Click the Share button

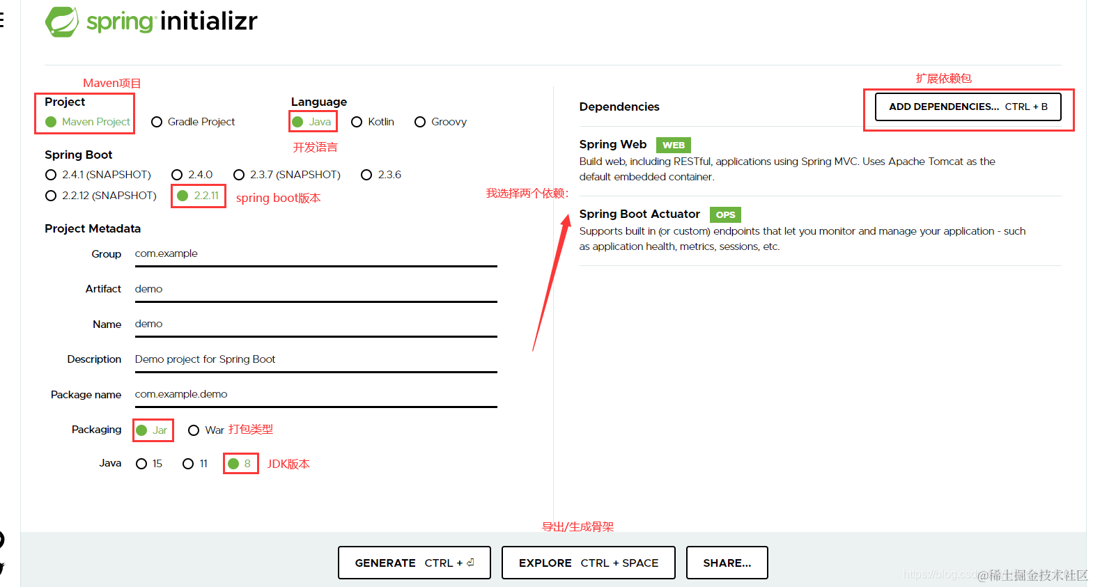coord(727,563)
